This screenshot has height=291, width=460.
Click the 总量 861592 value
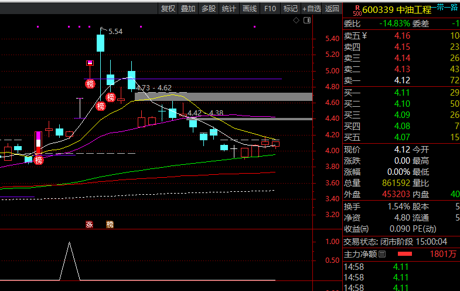coord(396,183)
